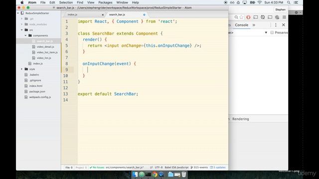Image resolution: width=319 pixels, height=179 pixels.
Task: Open the Babel ES6 JavaScript grammar selector
Action: [176, 168]
